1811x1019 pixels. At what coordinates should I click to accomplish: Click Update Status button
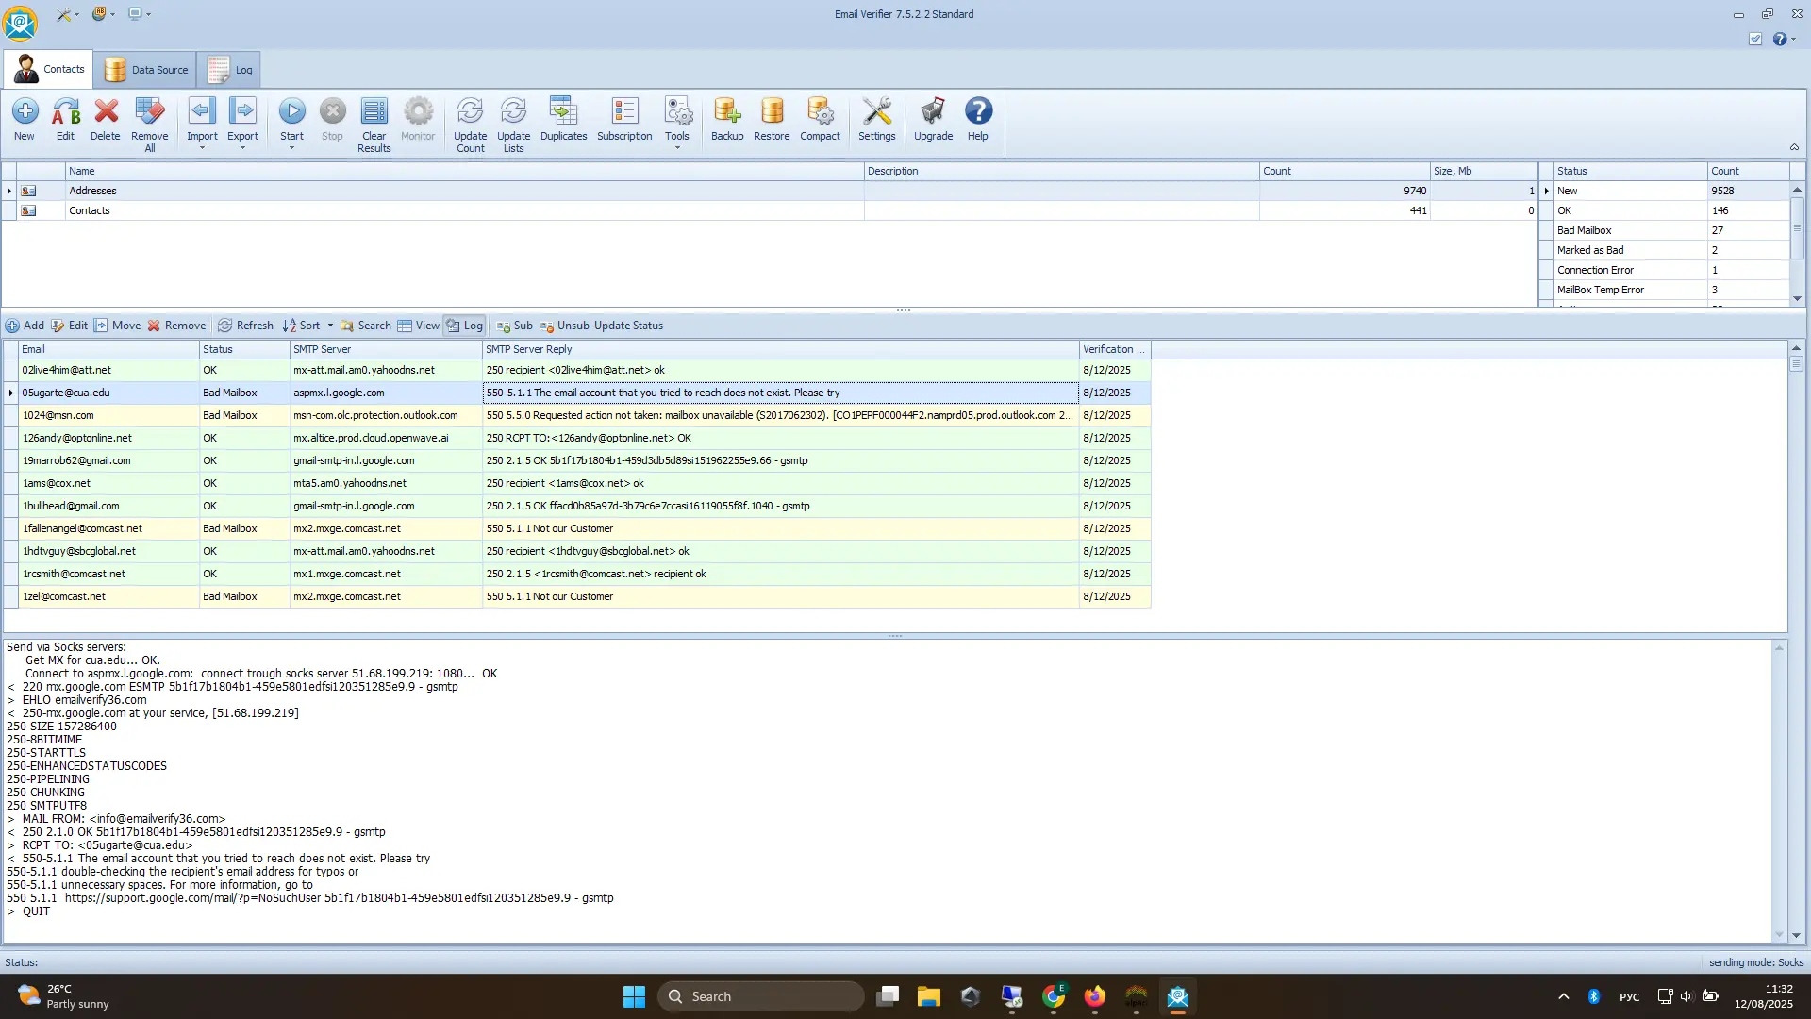[x=628, y=326]
